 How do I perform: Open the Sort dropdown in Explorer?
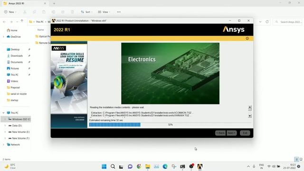[x=86, y=12]
